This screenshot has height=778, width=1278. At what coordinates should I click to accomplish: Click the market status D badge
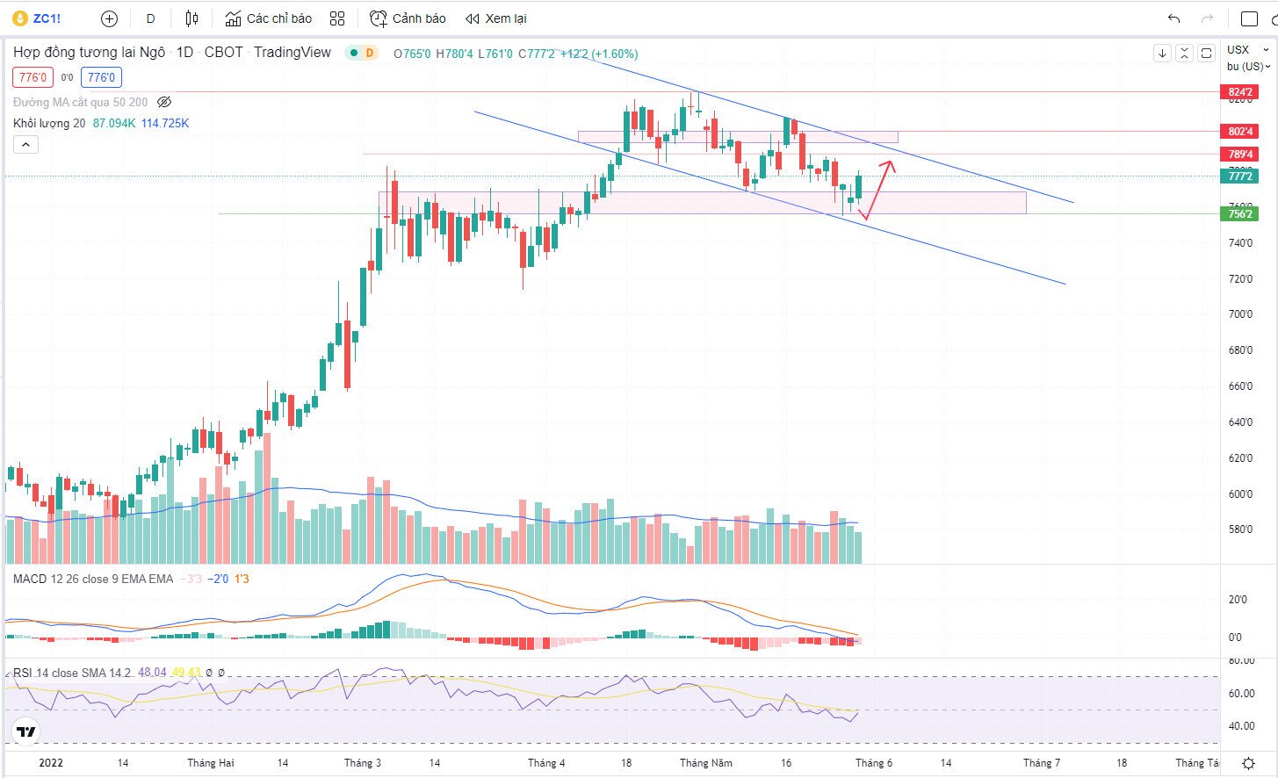click(370, 53)
